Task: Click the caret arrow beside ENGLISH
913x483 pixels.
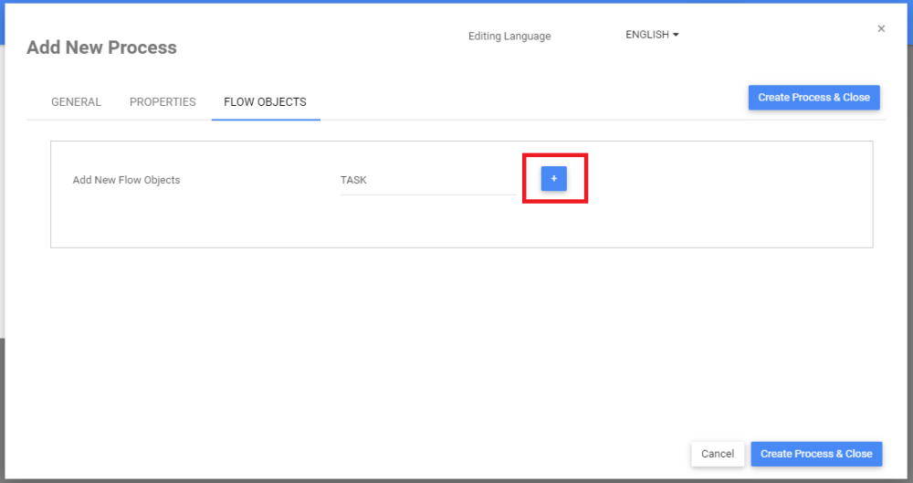Action: pos(676,35)
